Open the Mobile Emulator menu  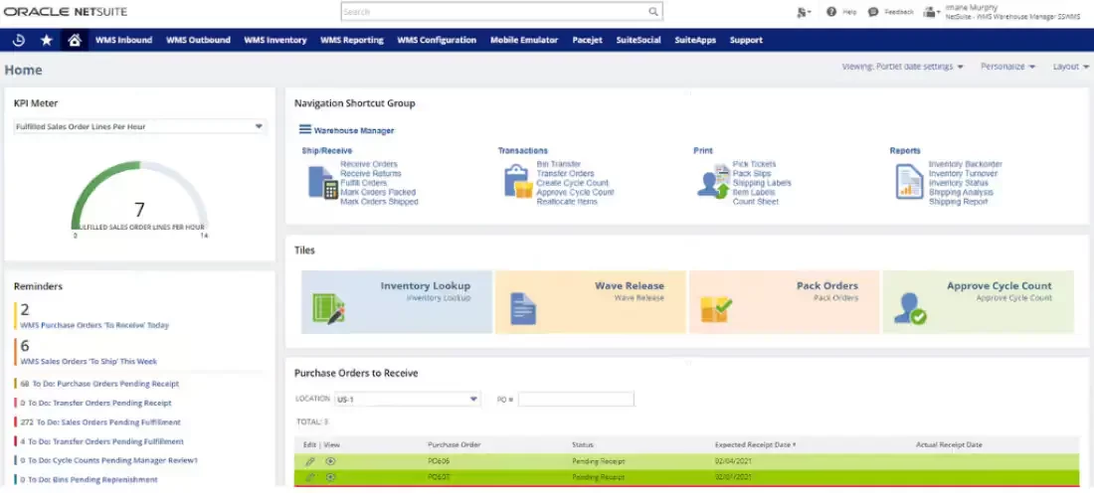coord(524,40)
